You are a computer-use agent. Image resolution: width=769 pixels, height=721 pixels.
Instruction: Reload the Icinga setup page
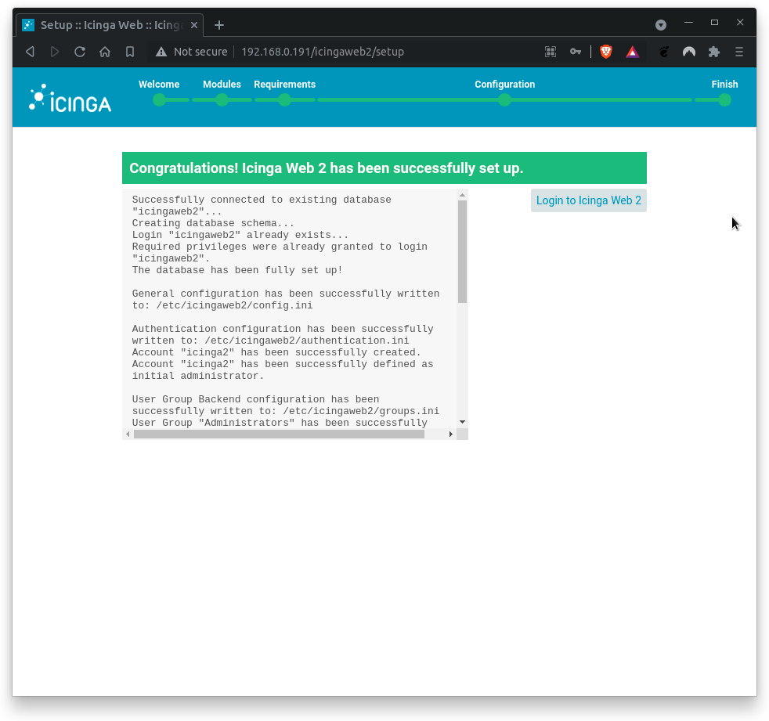pos(80,52)
